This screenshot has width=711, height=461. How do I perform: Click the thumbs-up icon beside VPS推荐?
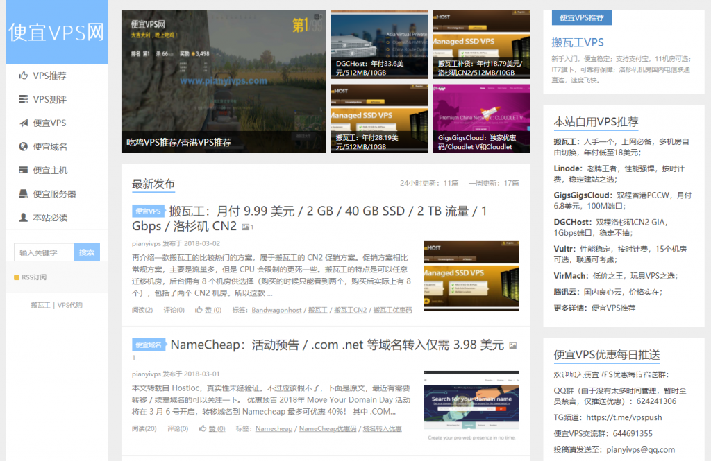(x=23, y=76)
